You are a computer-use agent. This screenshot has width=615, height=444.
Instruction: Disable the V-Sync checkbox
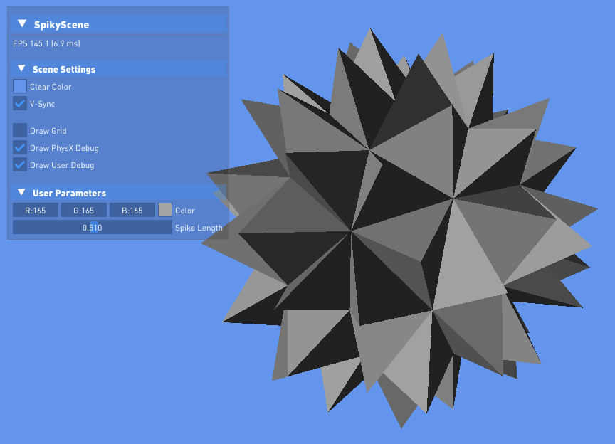click(x=20, y=104)
